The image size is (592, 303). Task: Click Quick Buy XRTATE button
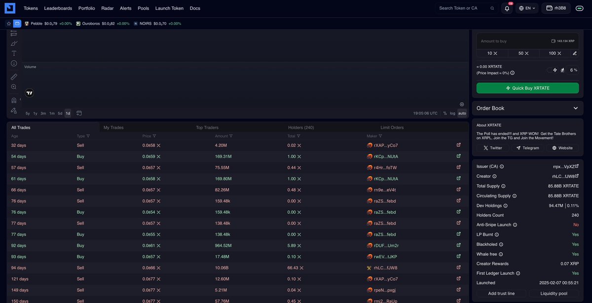click(527, 88)
